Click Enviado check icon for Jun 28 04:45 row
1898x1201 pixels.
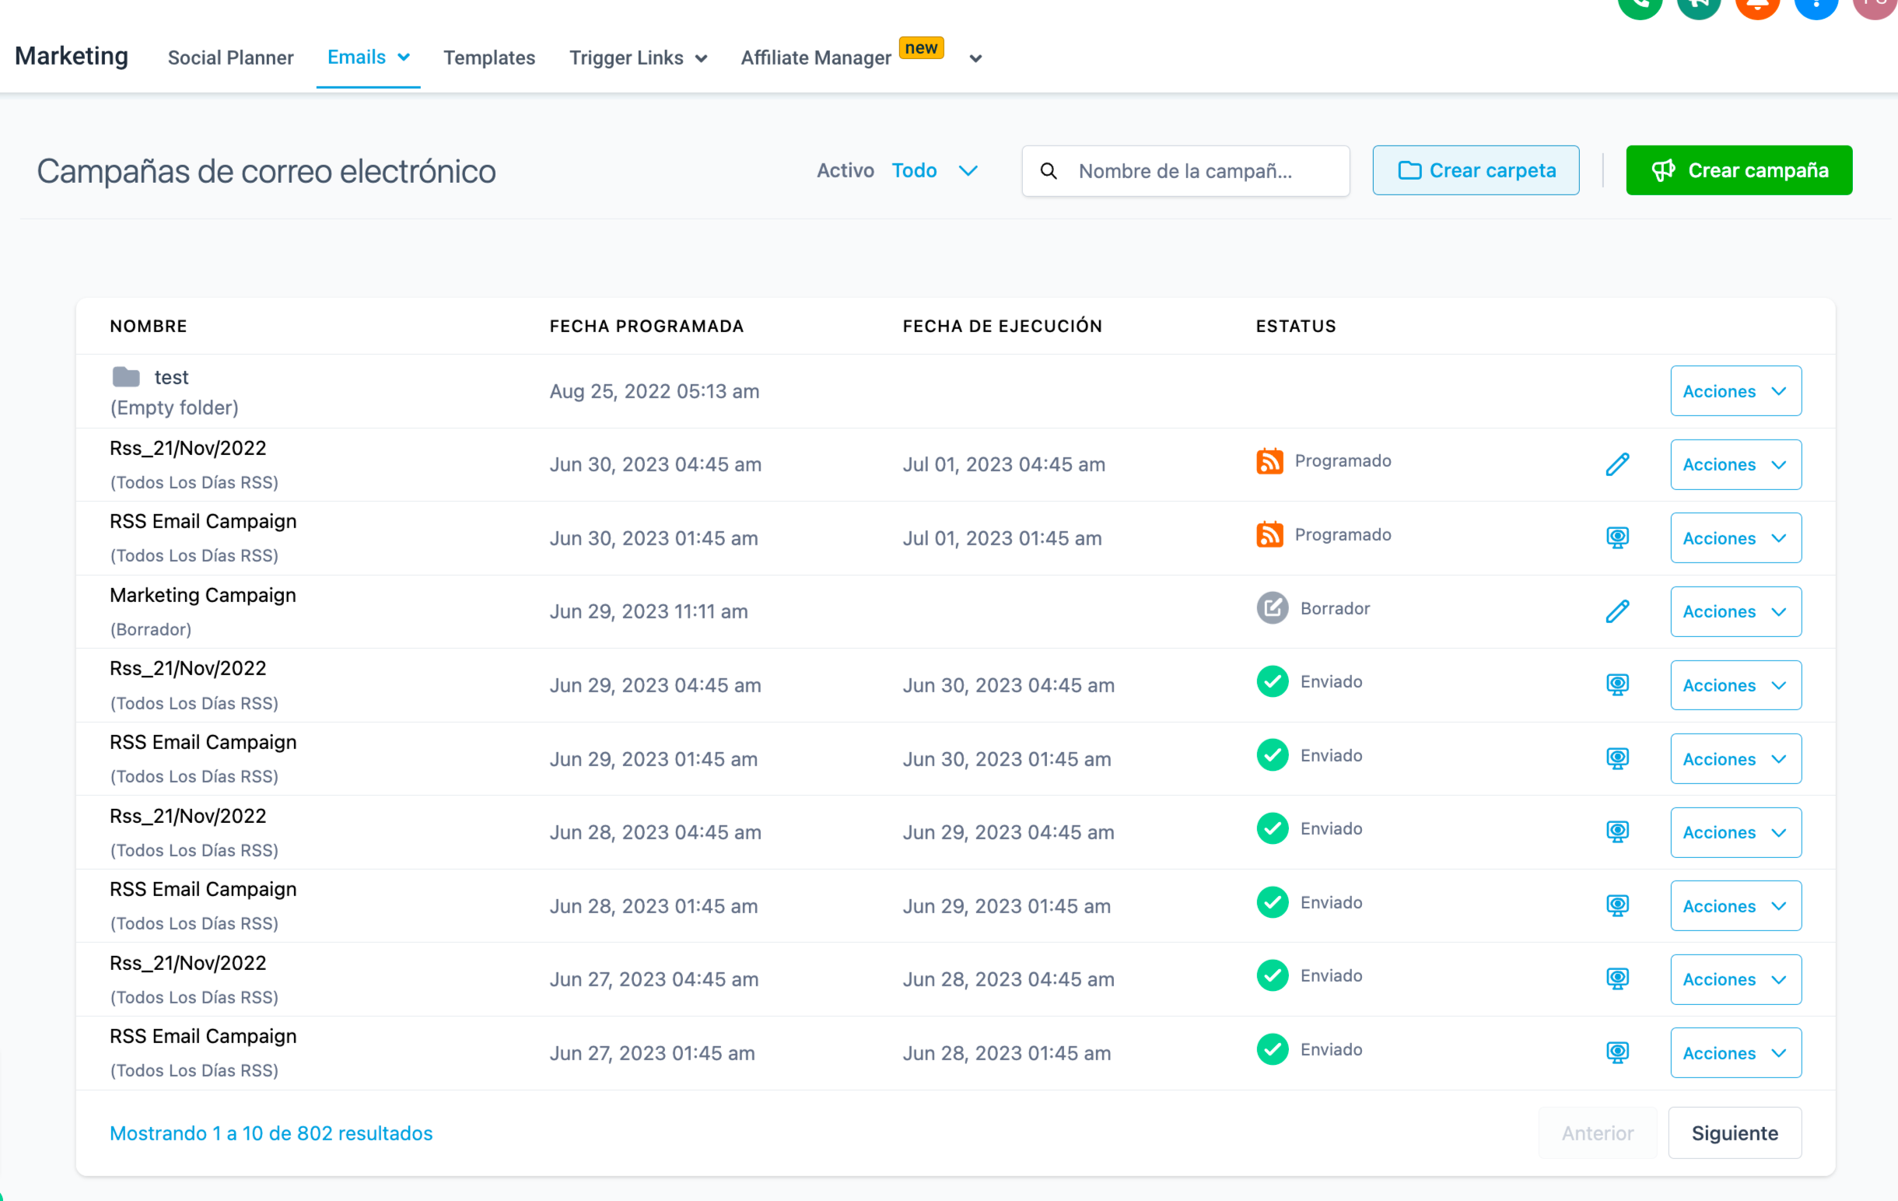[x=1271, y=828]
